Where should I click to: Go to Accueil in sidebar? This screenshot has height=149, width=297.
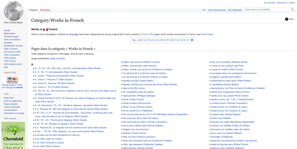tap(7, 30)
